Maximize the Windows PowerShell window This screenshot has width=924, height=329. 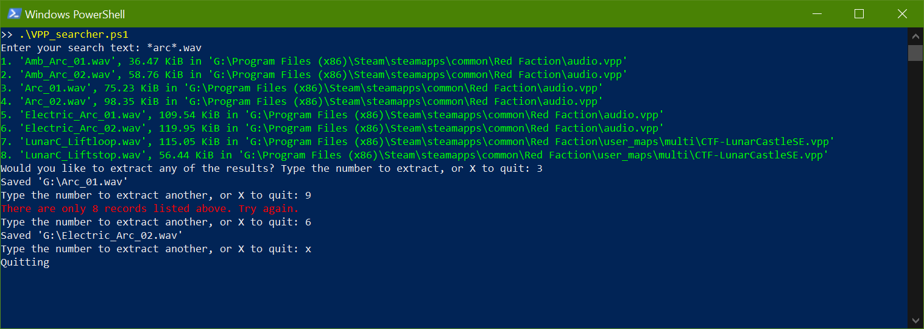[x=859, y=13]
